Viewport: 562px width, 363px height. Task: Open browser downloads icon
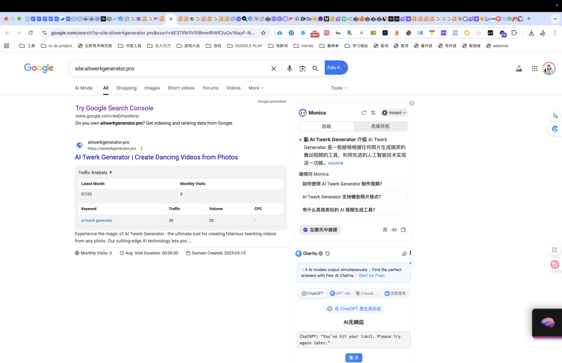click(x=531, y=33)
